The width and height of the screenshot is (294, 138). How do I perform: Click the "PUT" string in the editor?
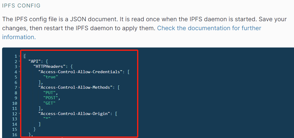click(x=49, y=93)
